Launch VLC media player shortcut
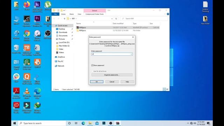The width and height of the screenshot is (224, 126). click(x=27, y=93)
